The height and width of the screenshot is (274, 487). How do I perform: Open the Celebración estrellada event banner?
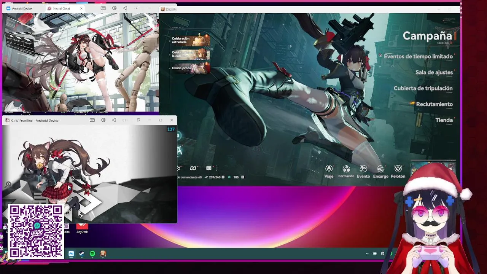coord(190,40)
